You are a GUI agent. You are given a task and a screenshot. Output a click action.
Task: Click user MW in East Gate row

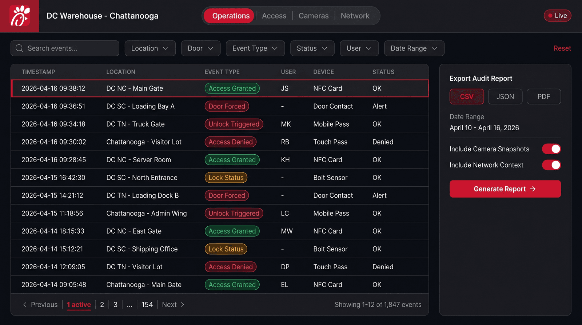tap(287, 231)
